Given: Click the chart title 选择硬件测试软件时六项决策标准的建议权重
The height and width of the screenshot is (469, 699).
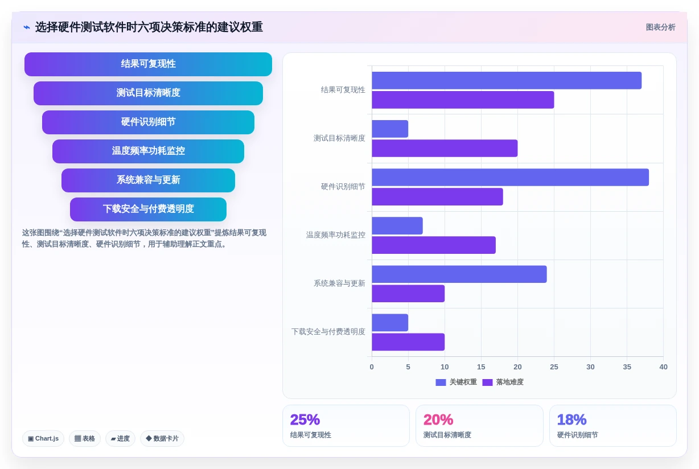Looking at the screenshot, I should click(x=149, y=27).
